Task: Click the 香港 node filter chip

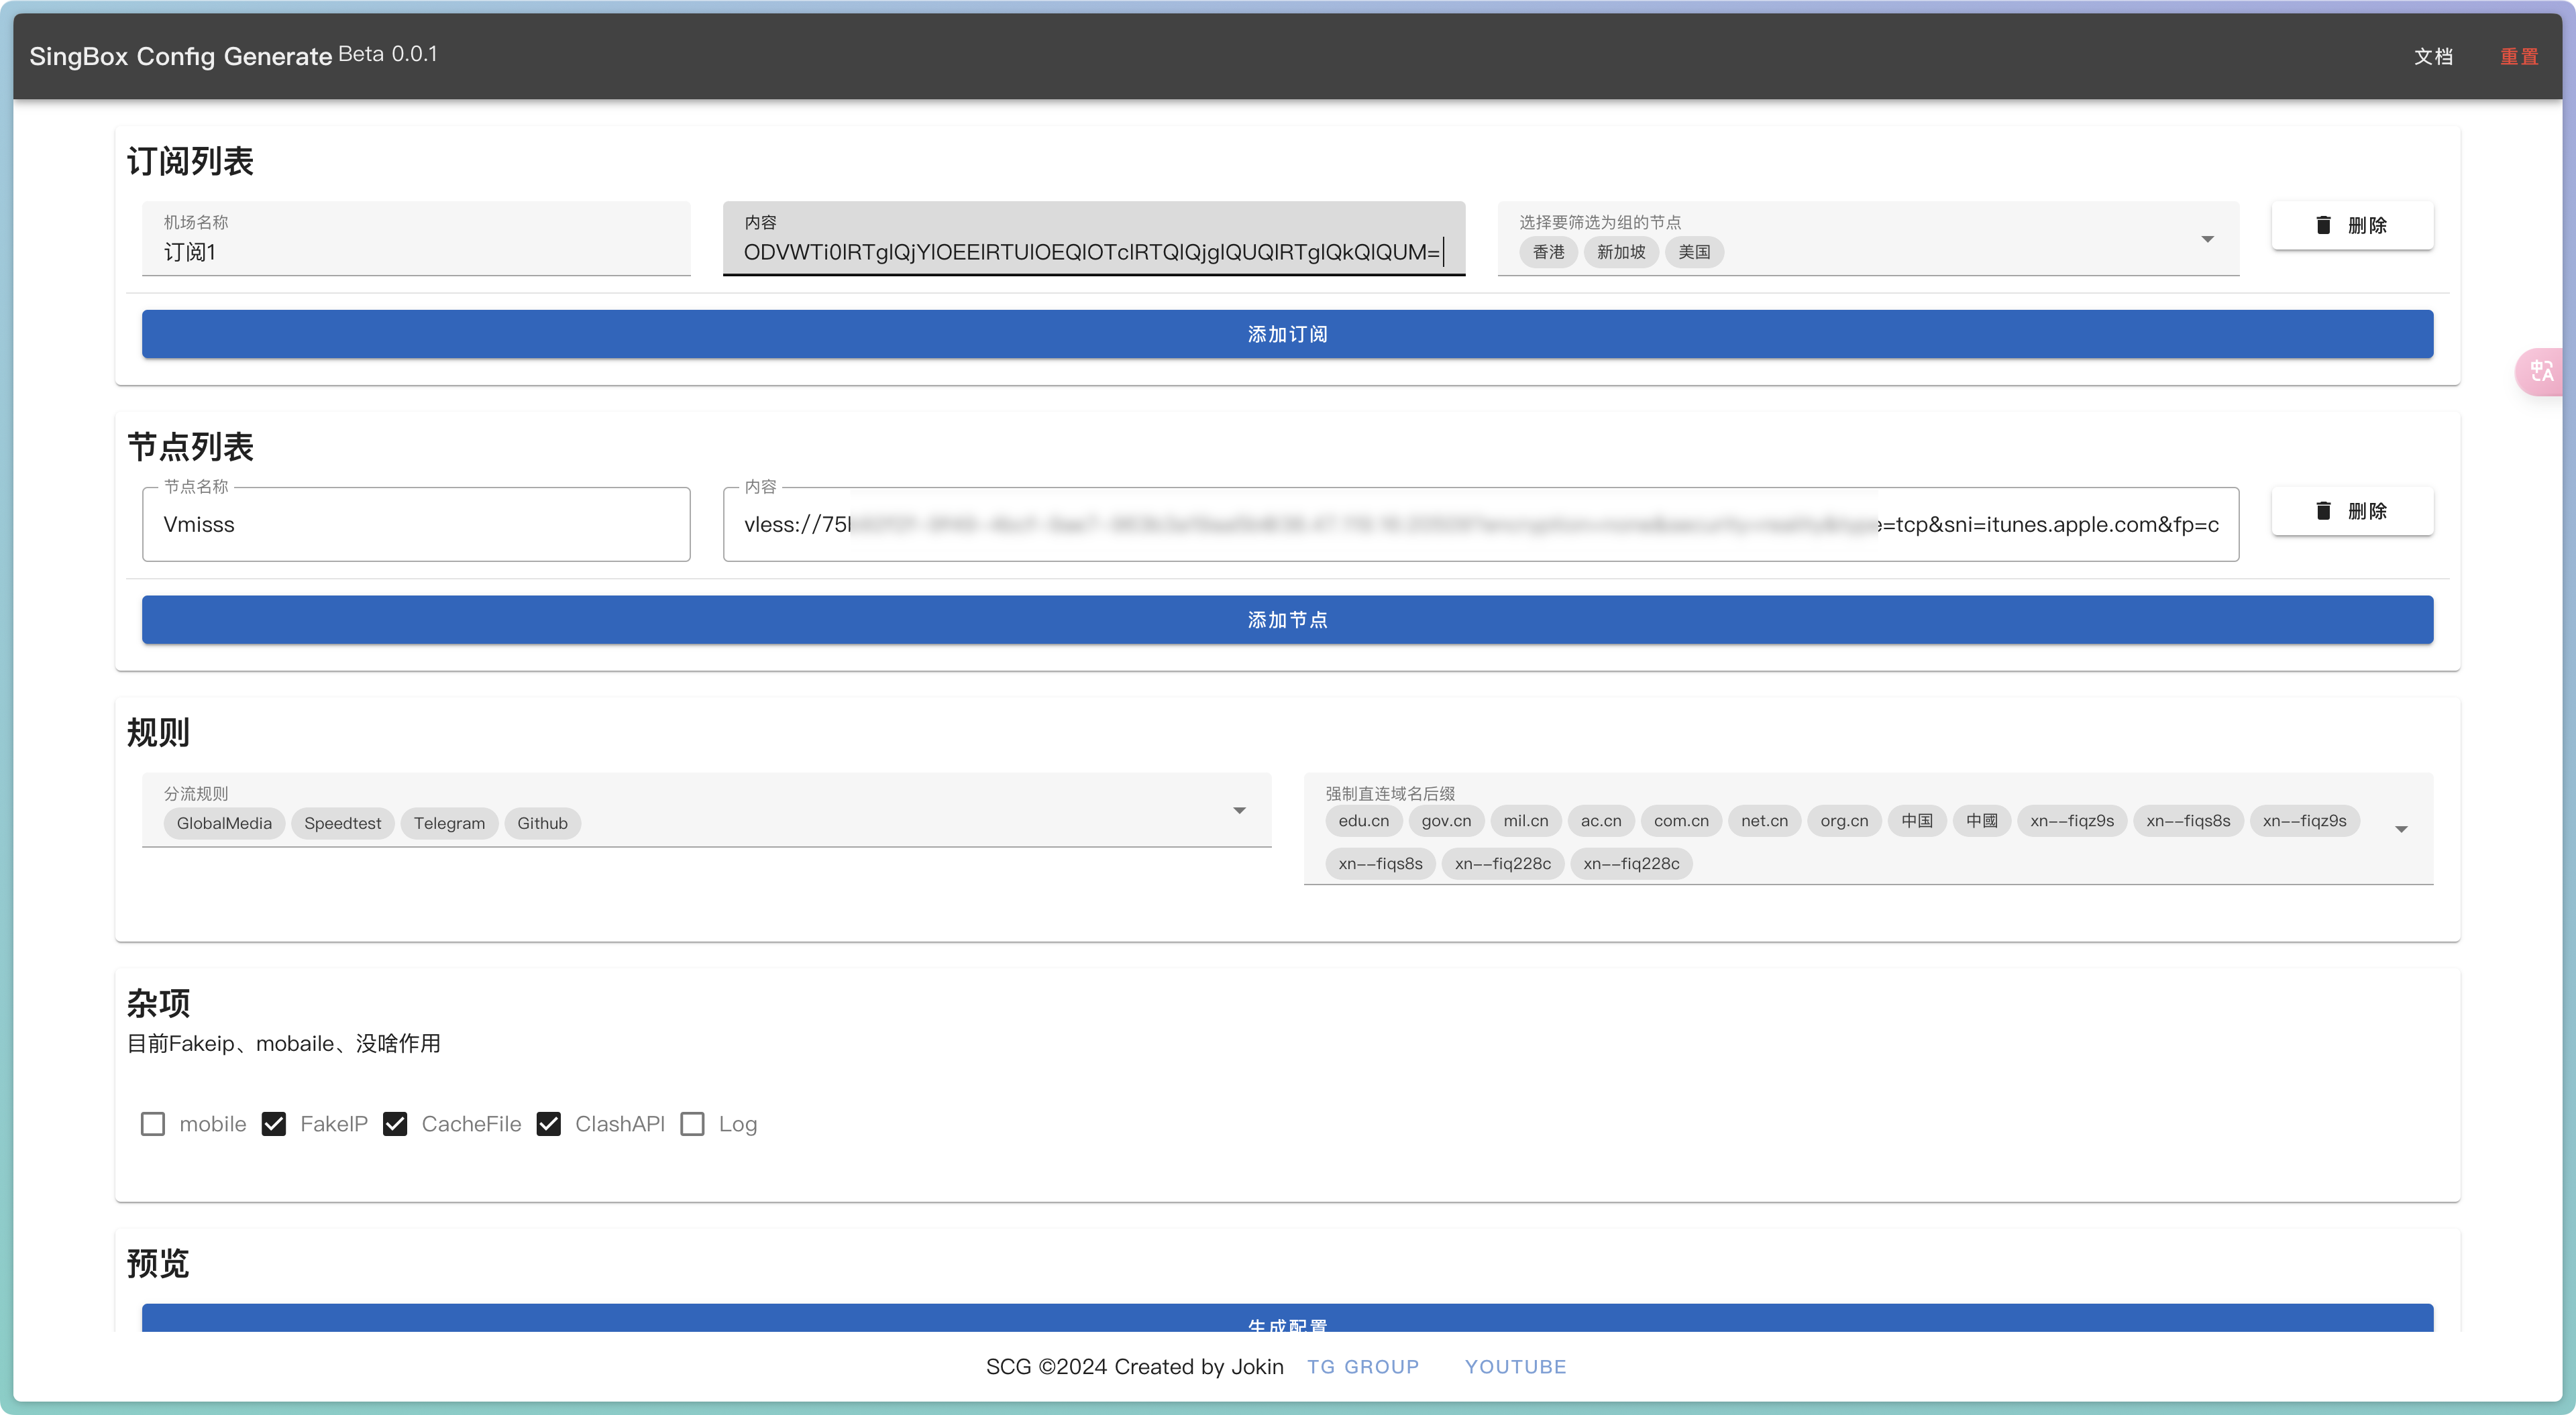Action: pyautogui.click(x=1548, y=252)
